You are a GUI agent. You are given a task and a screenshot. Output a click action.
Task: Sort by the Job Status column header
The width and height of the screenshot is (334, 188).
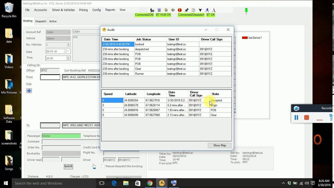(x=150, y=39)
